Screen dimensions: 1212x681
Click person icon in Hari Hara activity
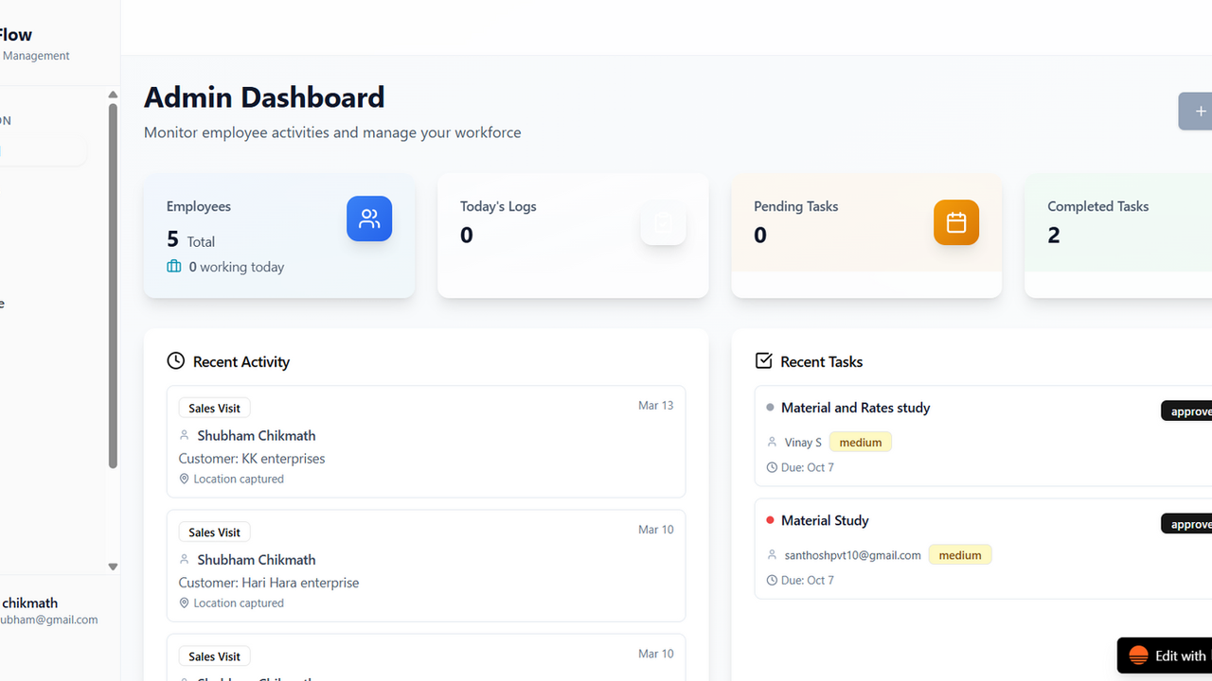coord(185,559)
